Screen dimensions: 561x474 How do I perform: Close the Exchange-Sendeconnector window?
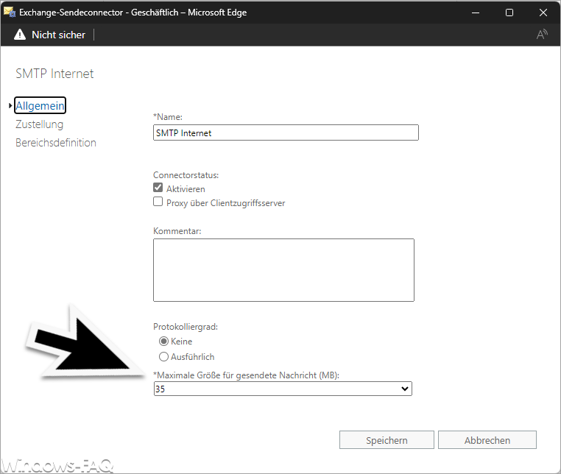(543, 13)
